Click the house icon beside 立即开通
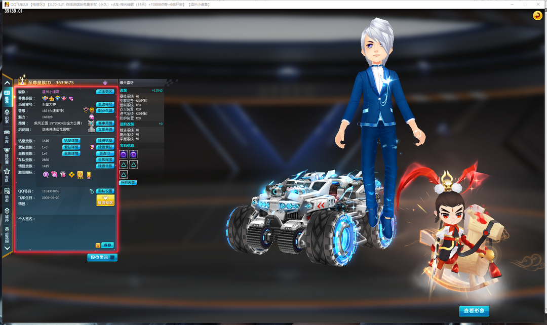 pyautogui.click(x=91, y=130)
